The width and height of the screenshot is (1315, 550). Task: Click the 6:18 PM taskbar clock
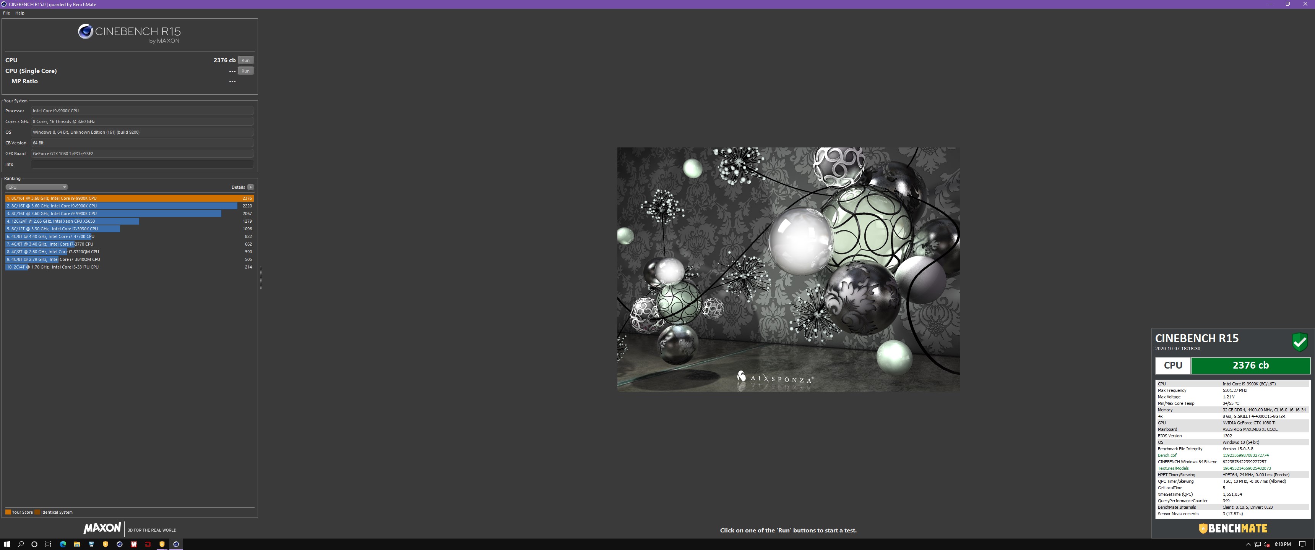point(1283,544)
